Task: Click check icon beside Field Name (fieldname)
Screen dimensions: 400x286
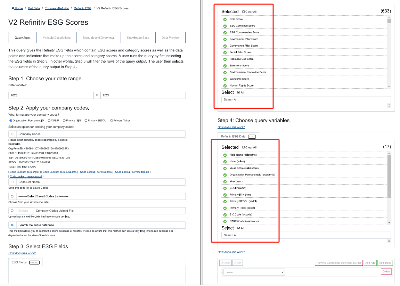Action: (225, 155)
